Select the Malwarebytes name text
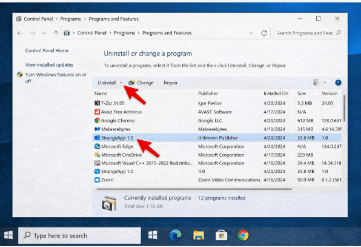Image resolution: width=361 pixels, height=247 pixels. coord(116,129)
